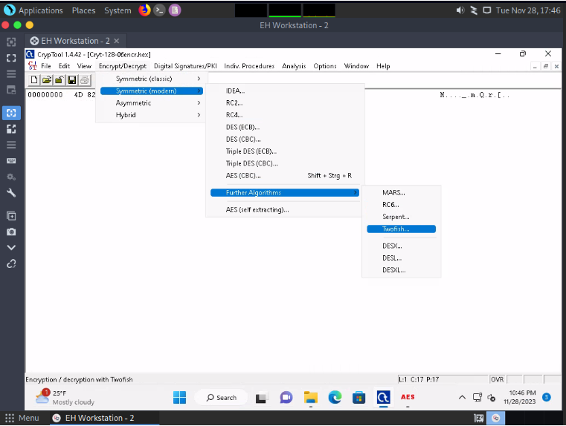Click the Print toolbar icon
Image resolution: width=566 pixels, height=426 pixels.
tap(85, 80)
